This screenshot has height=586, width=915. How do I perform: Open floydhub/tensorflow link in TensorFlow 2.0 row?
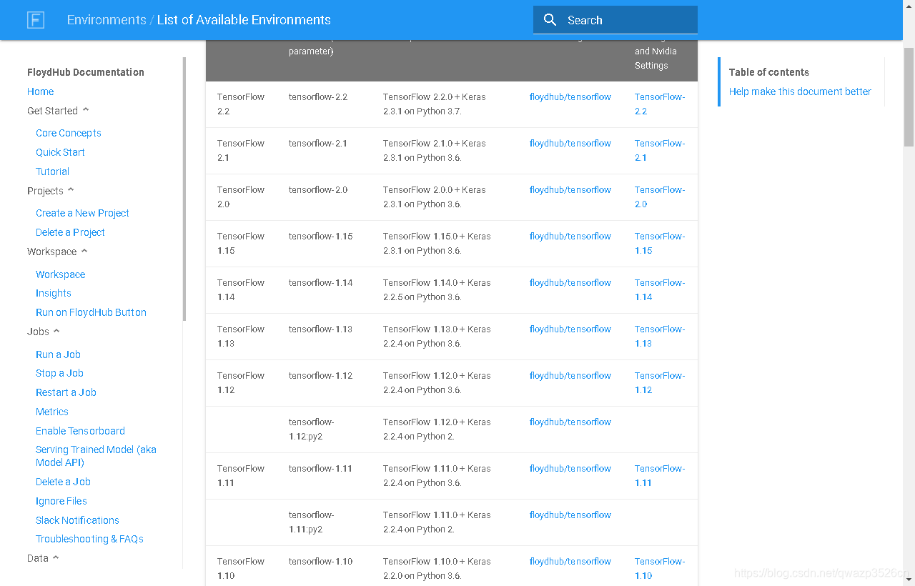[x=570, y=189]
